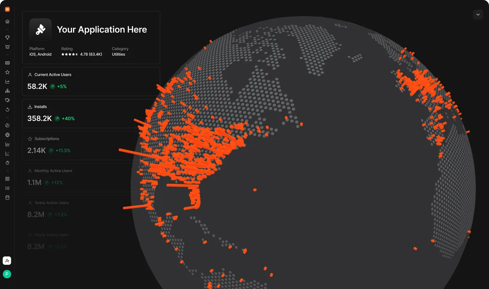Click the 4.78 (83.4K) star rating
The height and width of the screenshot is (289, 489).
click(x=81, y=54)
